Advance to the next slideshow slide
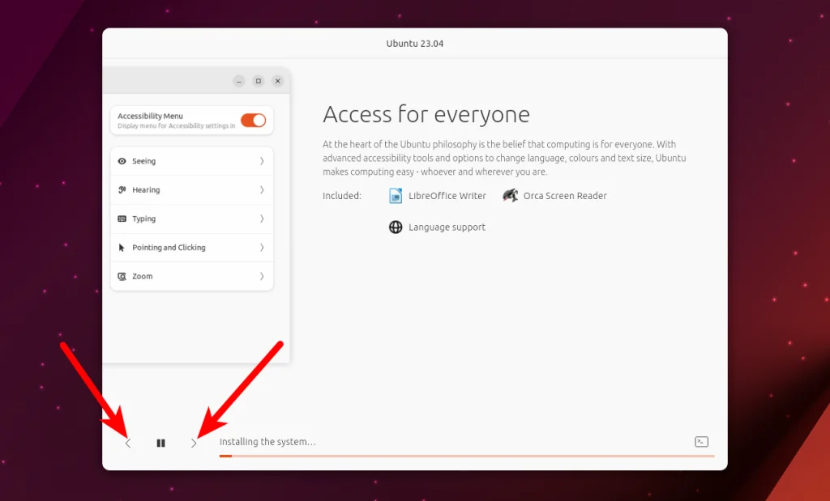The height and width of the screenshot is (501, 830). 193,443
